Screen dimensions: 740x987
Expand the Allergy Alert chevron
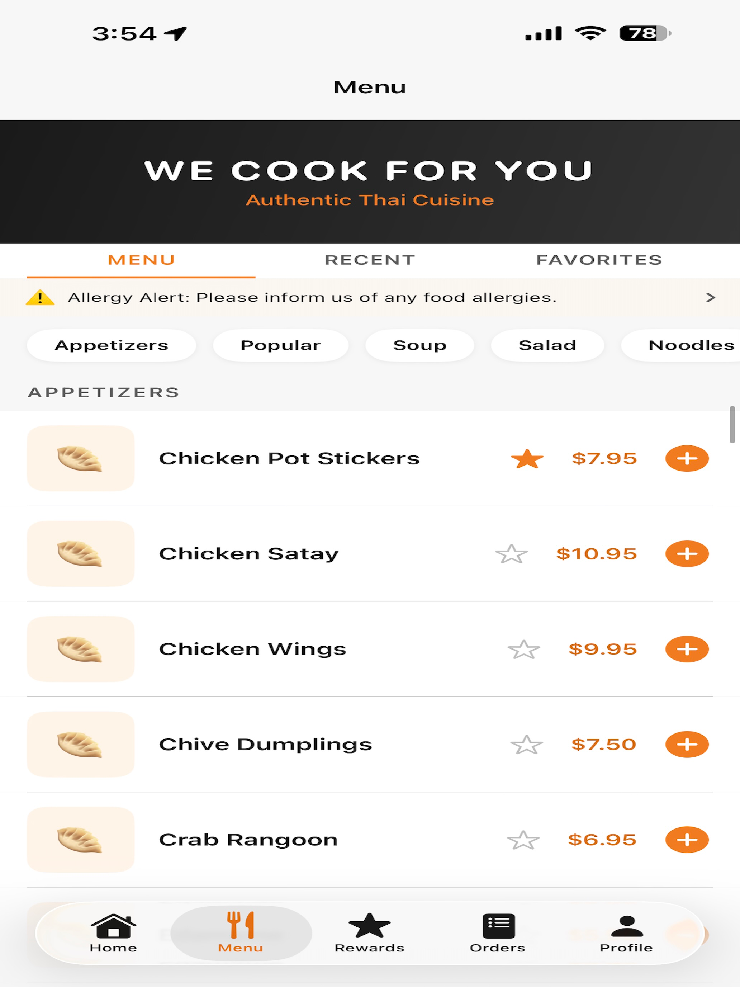coord(711,298)
